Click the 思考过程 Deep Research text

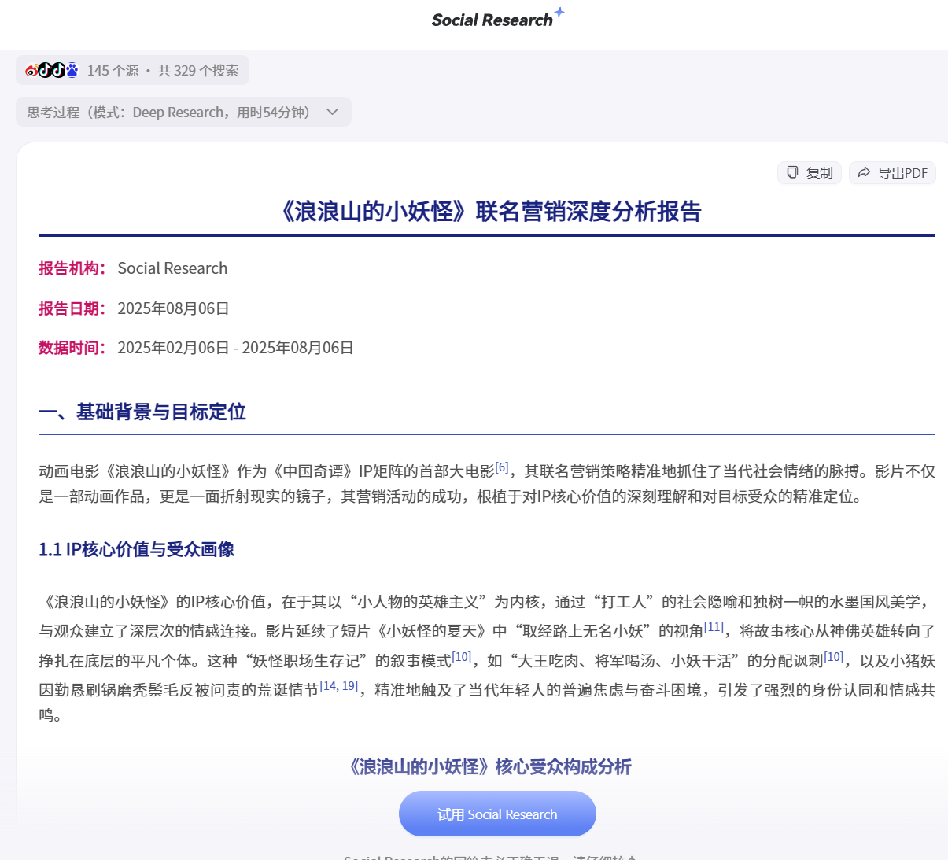(x=172, y=112)
